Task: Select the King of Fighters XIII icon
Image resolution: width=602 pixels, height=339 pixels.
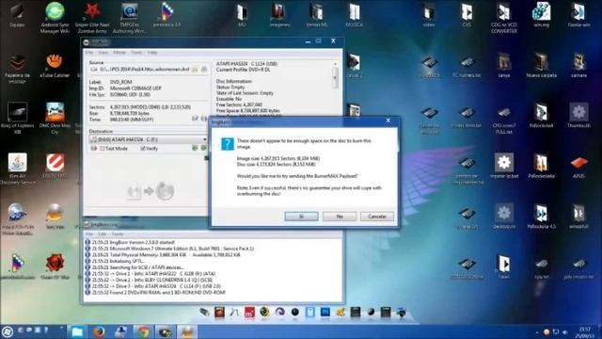Action: (x=17, y=118)
